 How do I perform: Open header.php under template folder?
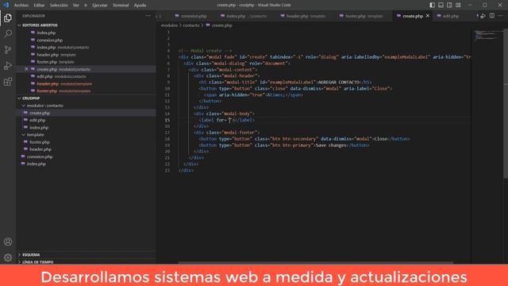point(86,149)
